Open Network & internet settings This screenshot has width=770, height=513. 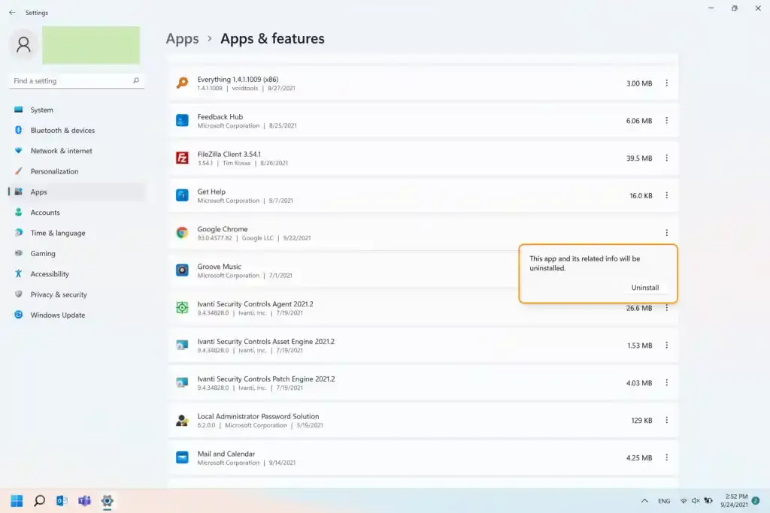tap(77, 151)
